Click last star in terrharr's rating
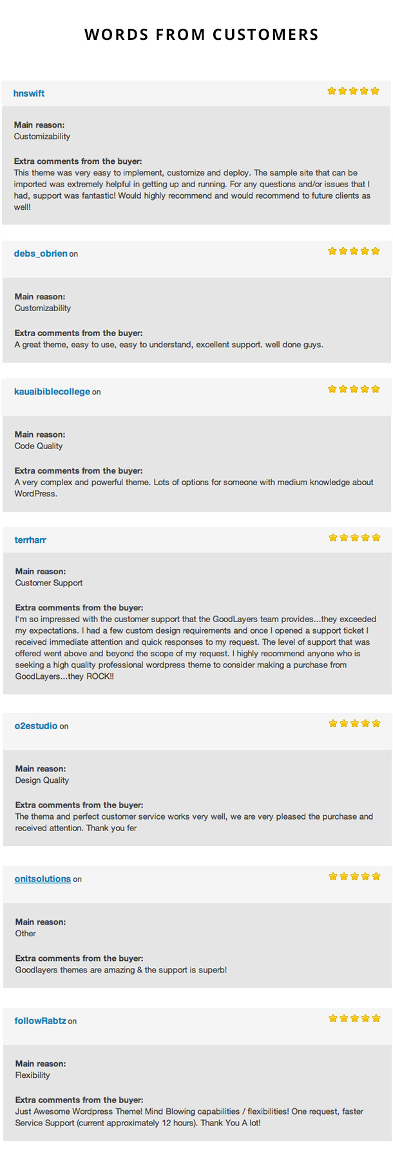 pyautogui.click(x=376, y=538)
